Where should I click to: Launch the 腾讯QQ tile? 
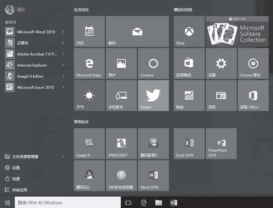pos(89,176)
